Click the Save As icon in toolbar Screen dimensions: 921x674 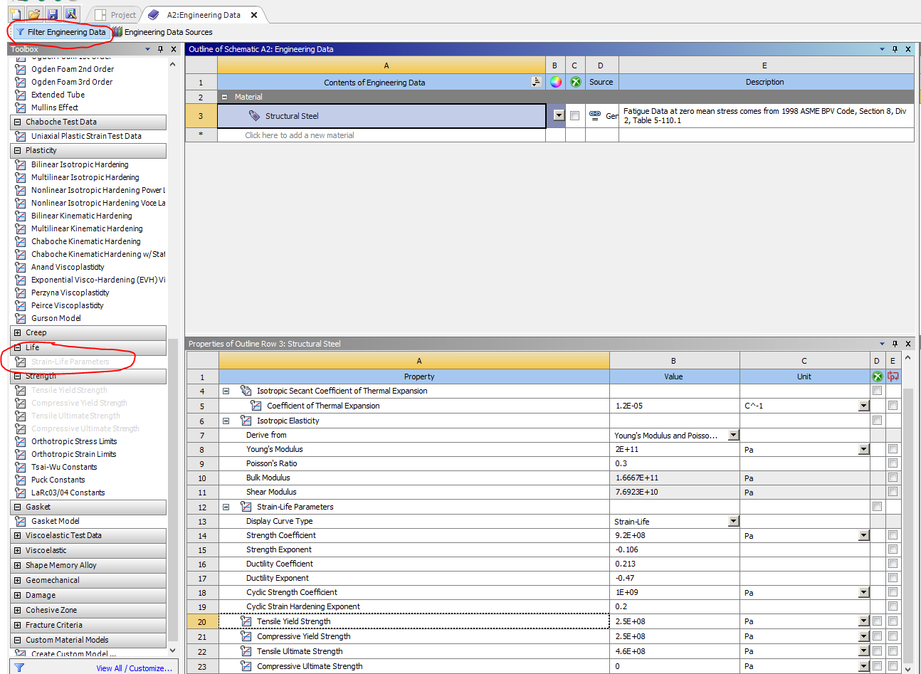pos(70,14)
